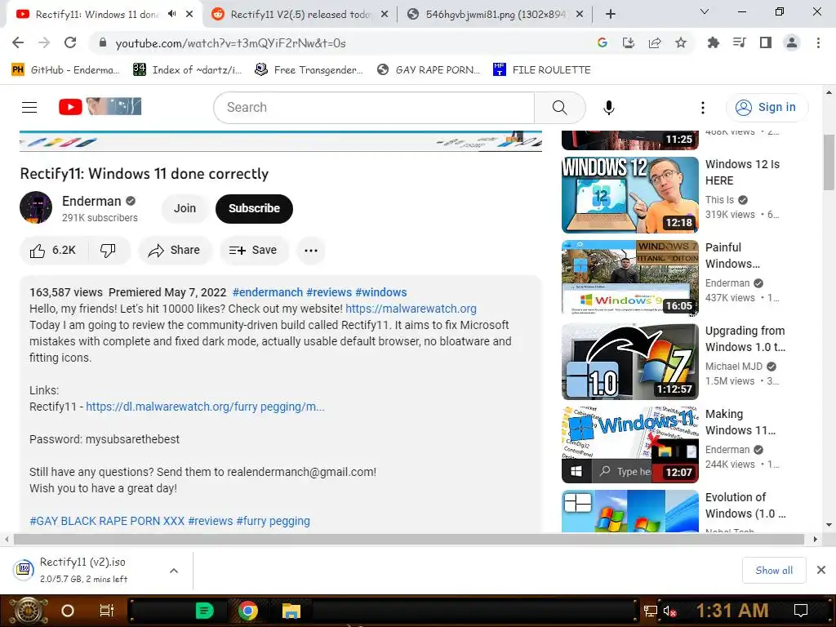Go back to the previous page
Screen dimensions: 836x627
(18, 42)
